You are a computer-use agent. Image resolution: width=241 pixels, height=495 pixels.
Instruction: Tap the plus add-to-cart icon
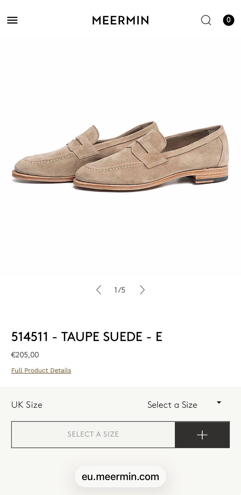click(202, 435)
